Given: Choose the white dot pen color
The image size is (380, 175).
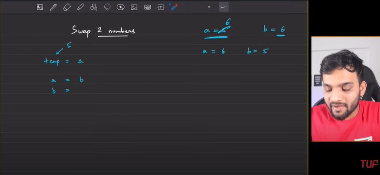Looking at the screenshot, I should coord(209,7).
